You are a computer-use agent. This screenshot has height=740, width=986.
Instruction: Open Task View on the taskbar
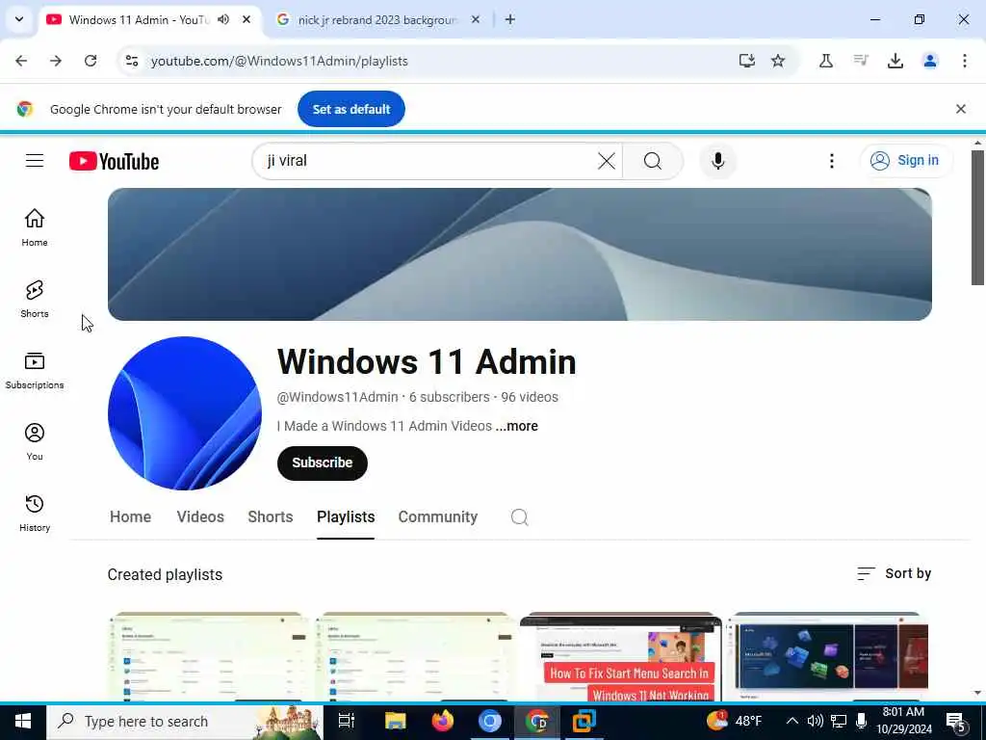pos(347,721)
